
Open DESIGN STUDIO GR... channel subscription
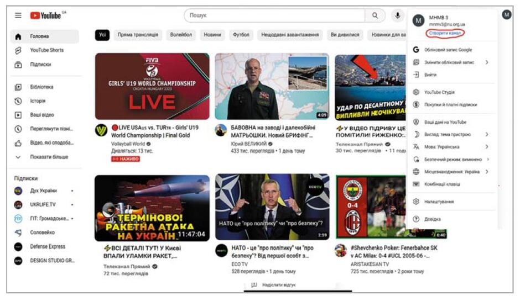click(45, 261)
